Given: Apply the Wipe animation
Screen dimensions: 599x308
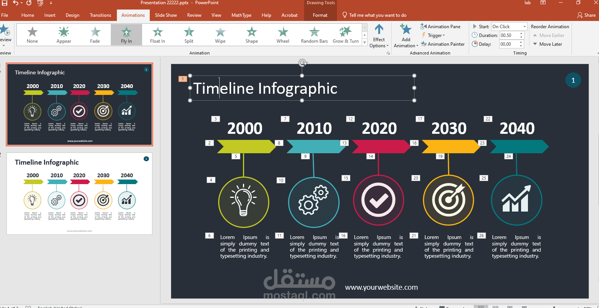Looking at the screenshot, I should [220, 35].
